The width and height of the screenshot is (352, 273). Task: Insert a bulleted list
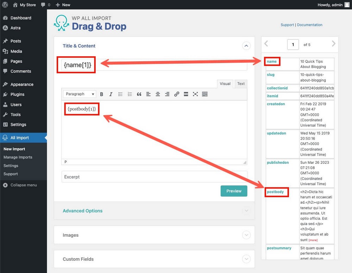point(120,94)
